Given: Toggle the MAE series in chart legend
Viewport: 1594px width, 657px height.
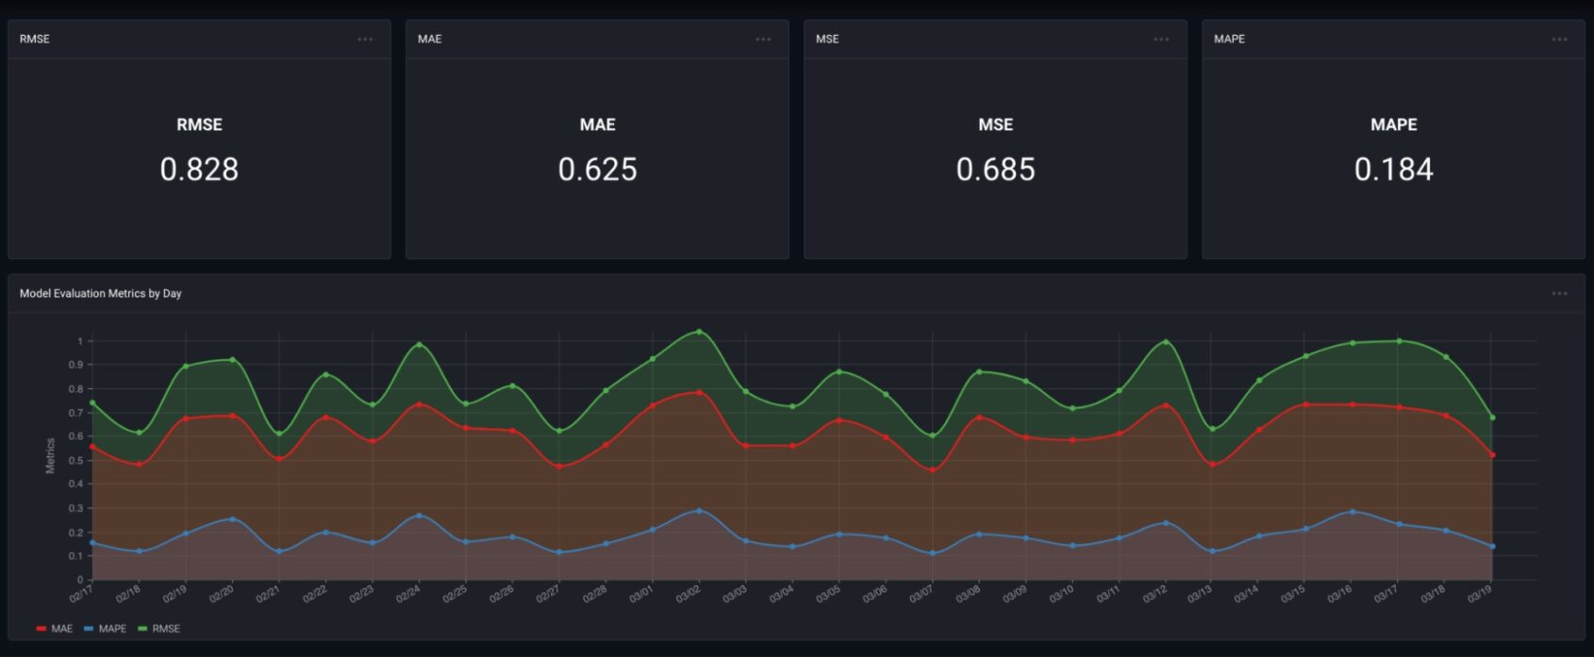Looking at the screenshot, I should [x=61, y=629].
